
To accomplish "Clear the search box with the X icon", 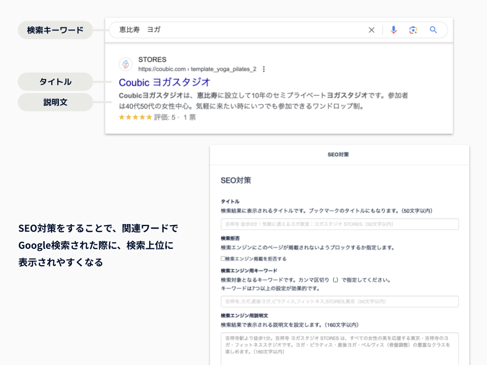I will 371,30.
